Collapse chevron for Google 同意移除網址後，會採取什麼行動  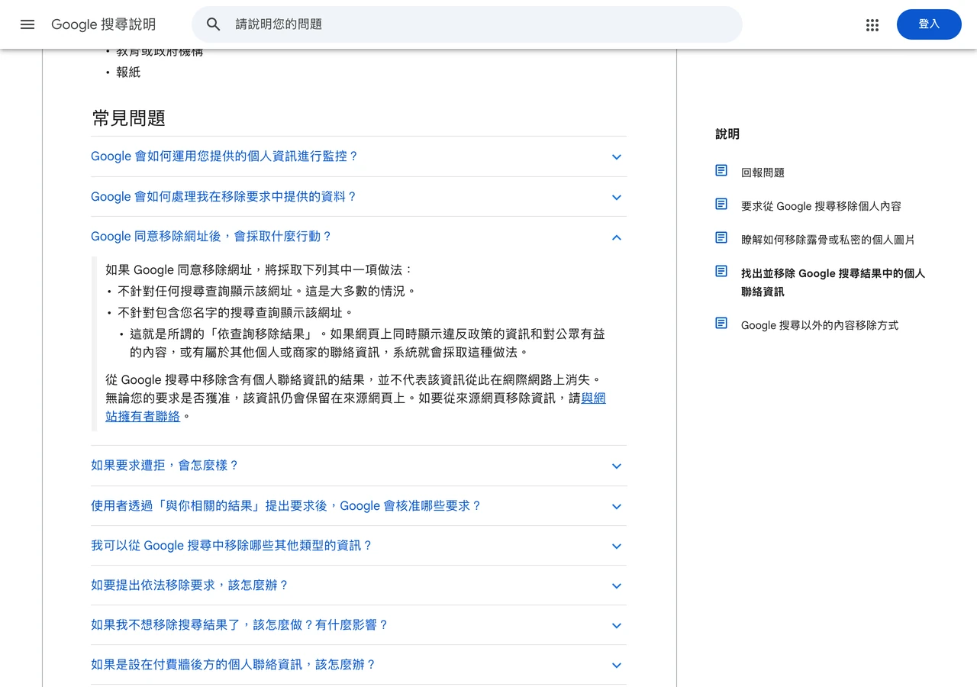pos(617,237)
